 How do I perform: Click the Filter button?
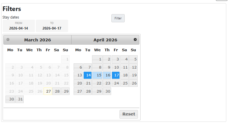[x=118, y=18]
